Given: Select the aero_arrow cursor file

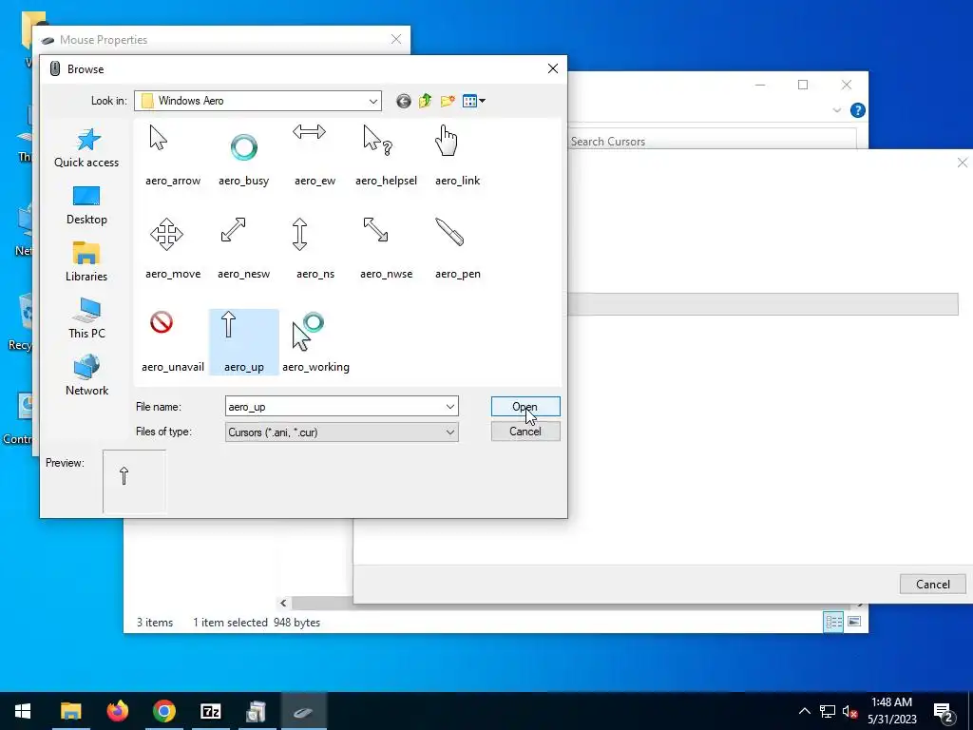Looking at the screenshot, I should (x=173, y=155).
